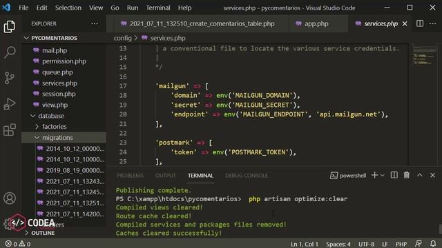Close the services.php editor tab
Image resolution: width=442 pixels, height=248 pixels.
click(x=405, y=23)
